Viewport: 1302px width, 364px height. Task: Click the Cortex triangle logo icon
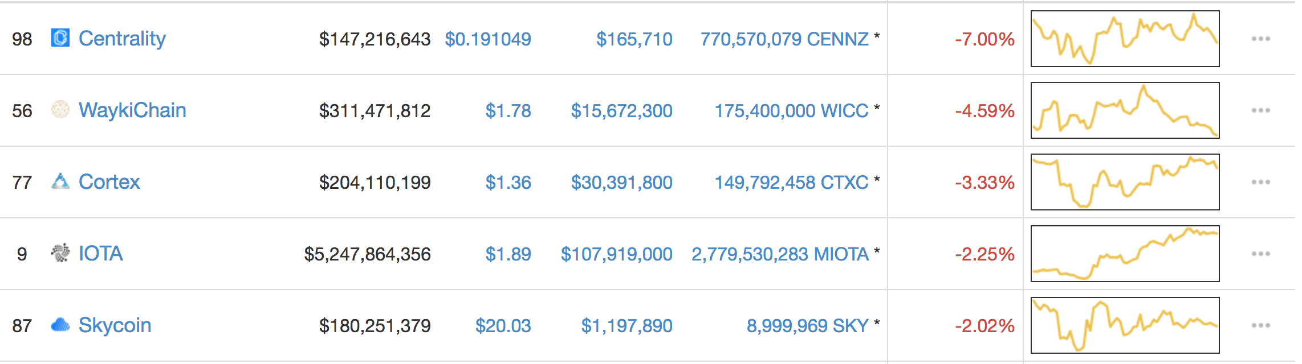point(60,181)
